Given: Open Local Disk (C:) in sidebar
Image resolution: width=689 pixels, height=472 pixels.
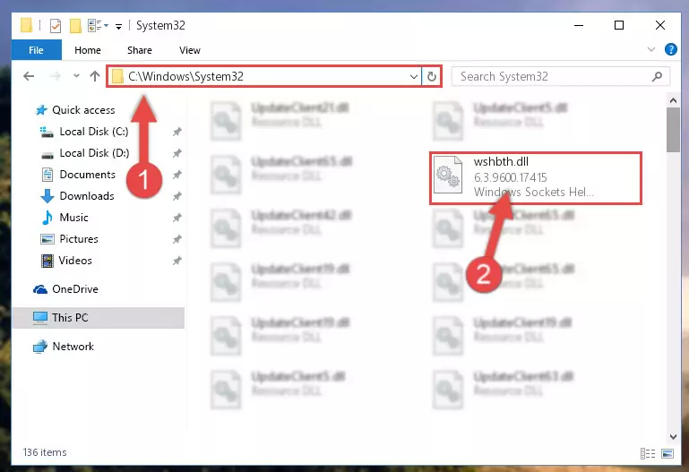Looking at the screenshot, I should point(93,132).
